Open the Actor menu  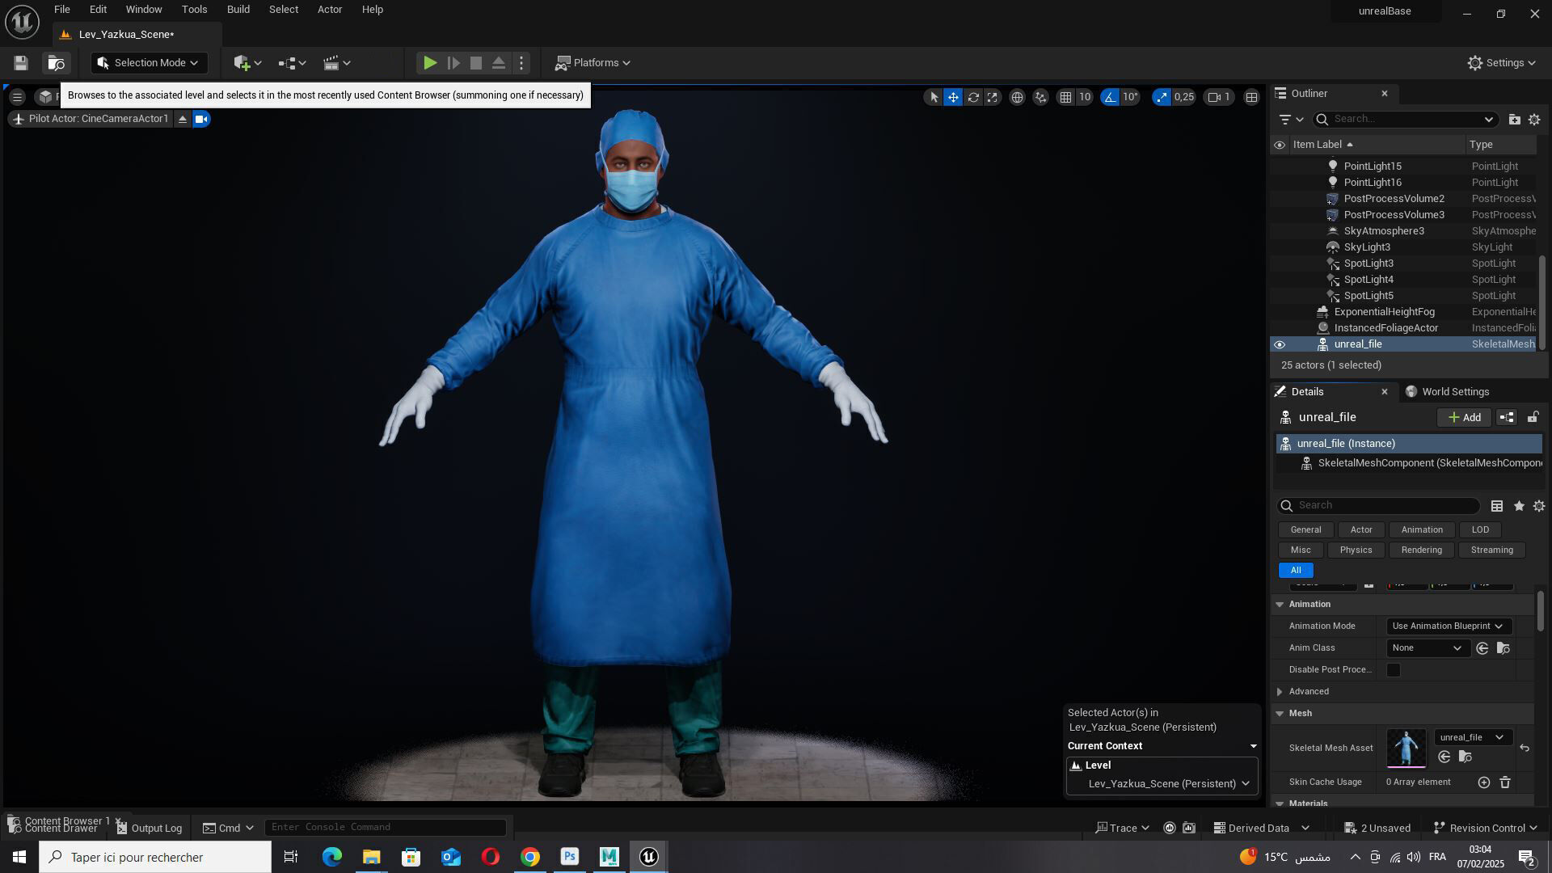pos(330,10)
